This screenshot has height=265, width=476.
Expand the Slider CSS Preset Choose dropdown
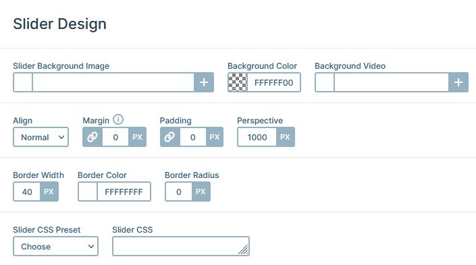[x=55, y=246]
